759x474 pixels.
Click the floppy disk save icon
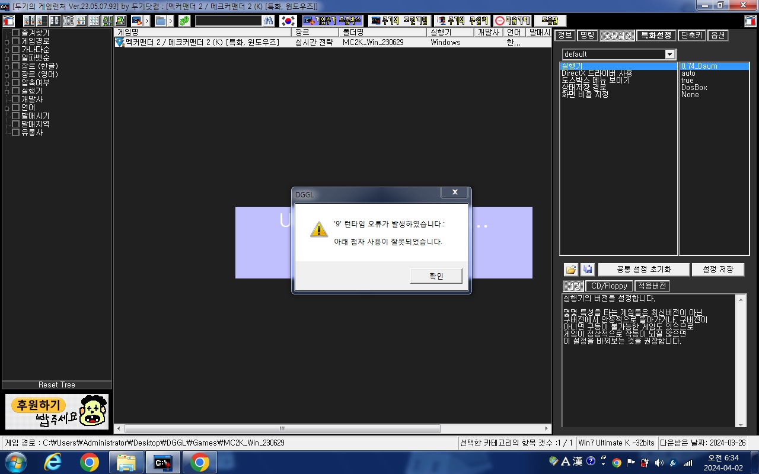(587, 270)
